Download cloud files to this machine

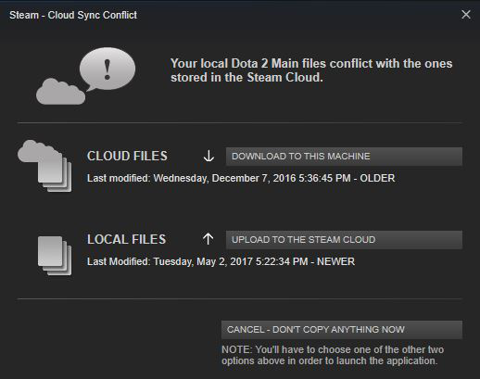pyautogui.click(x=344, y=157)
